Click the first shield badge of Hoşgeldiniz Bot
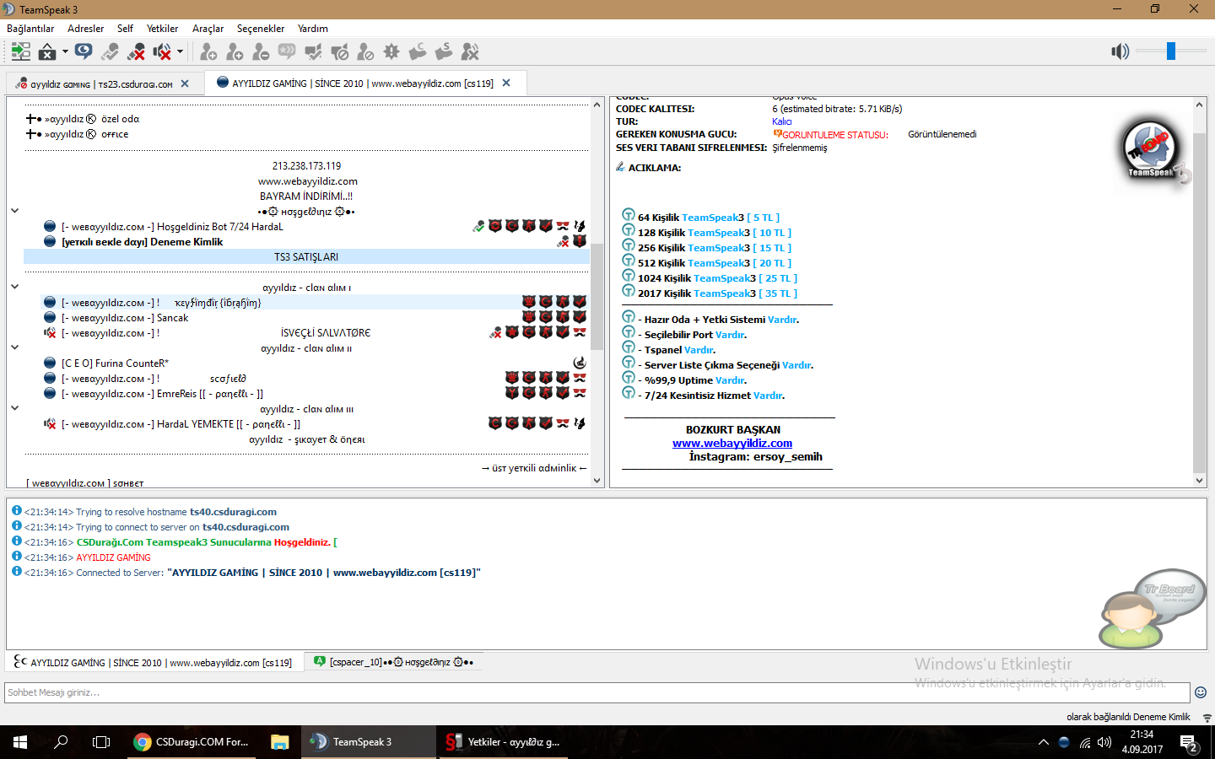This screenshot has height=759, width=1215. coord(495,226)
